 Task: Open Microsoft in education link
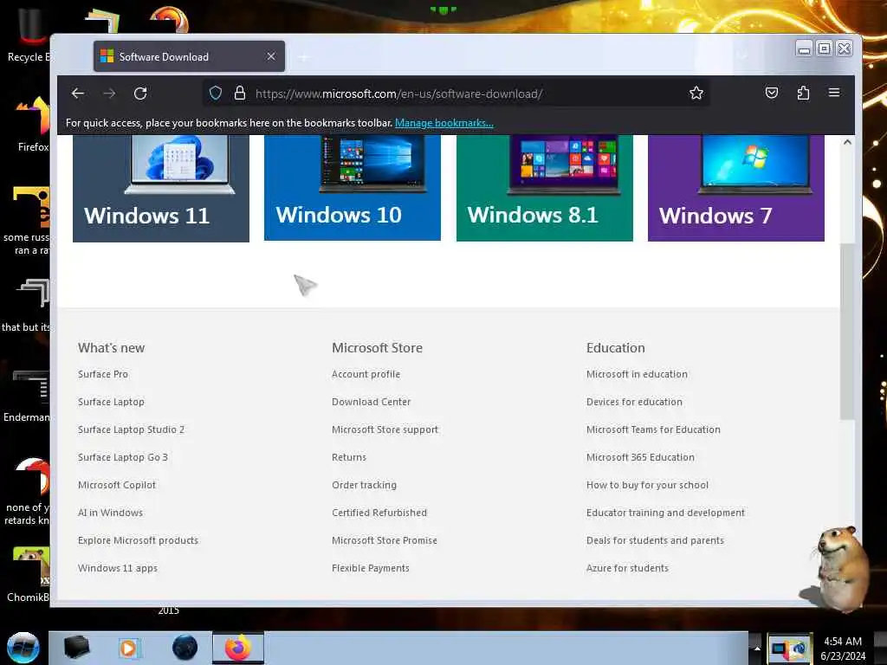(x=637, y=374)
